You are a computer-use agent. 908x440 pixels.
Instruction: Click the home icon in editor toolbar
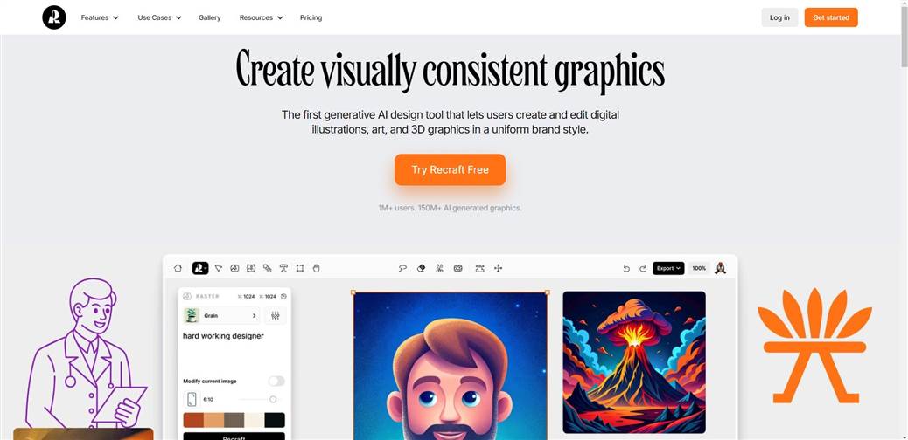click(x=178, y=268)
